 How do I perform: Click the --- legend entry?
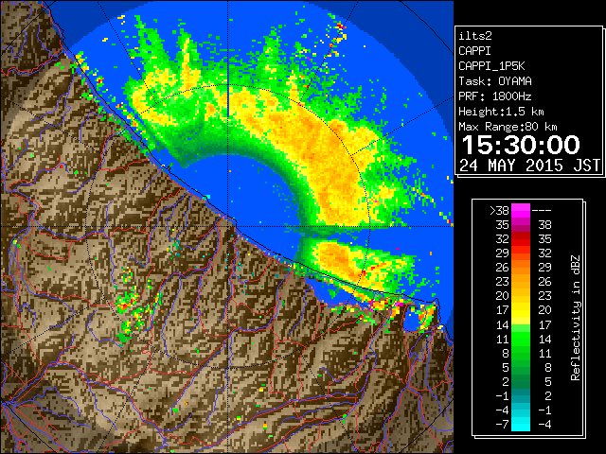542,211
